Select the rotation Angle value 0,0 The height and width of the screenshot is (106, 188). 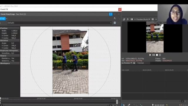(x=13, y=43)
